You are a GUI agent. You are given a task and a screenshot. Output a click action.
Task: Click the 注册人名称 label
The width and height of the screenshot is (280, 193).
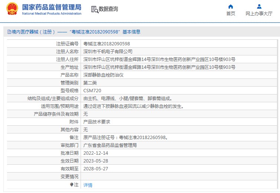(67, 52)
